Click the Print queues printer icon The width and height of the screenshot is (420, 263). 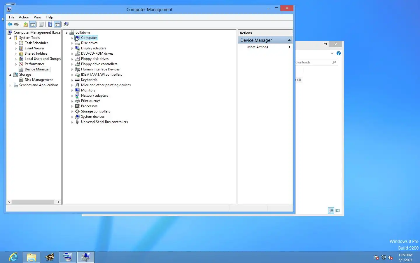coord(77,101)
